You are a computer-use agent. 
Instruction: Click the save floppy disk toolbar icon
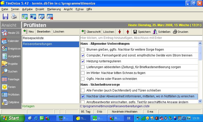click(6, 17)
